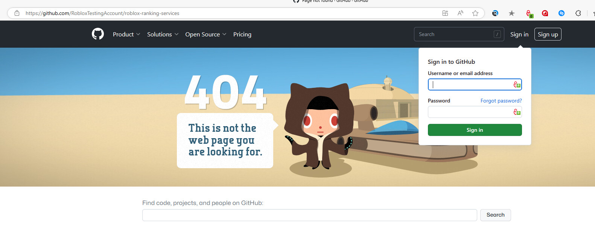Open the red circular extension icon
Screen dimensions: 595x232
(545, 13)
